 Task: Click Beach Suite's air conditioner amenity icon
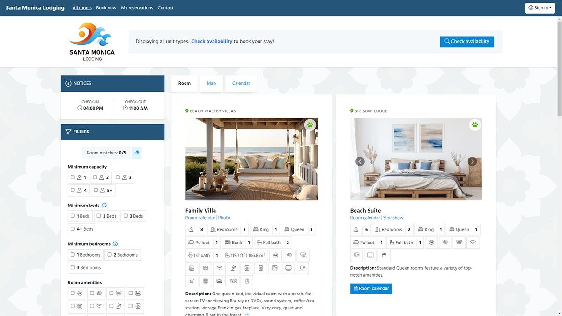[459, 243]
